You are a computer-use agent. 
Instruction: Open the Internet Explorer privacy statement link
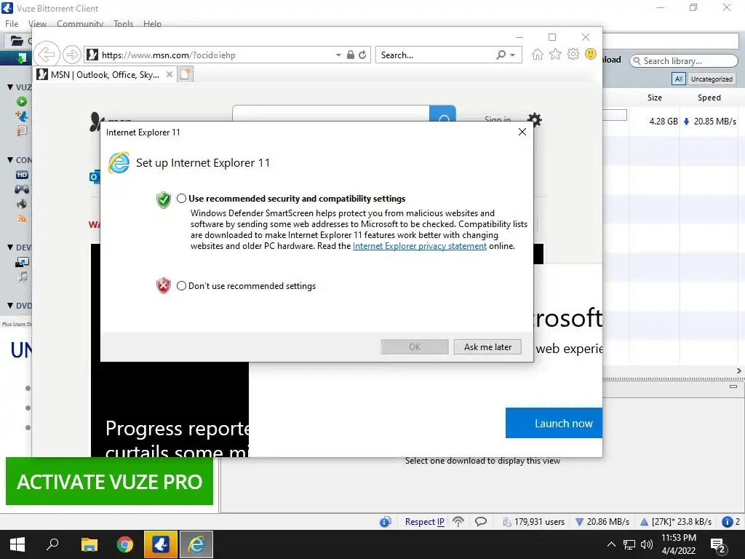click(x=420, y=246)
